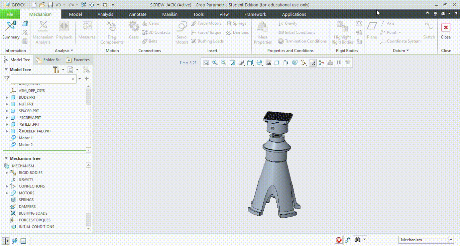The image size is (460, 246).
Task: Open the File menu
Action: coord(10,14)
